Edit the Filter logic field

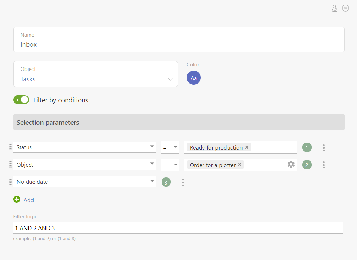178,228
